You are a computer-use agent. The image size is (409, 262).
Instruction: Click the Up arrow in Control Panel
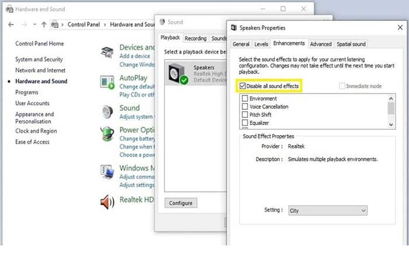44,24
